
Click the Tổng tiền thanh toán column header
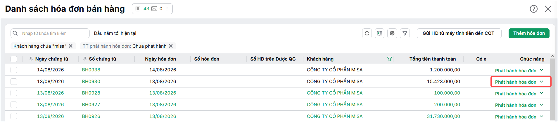(433, 59)
